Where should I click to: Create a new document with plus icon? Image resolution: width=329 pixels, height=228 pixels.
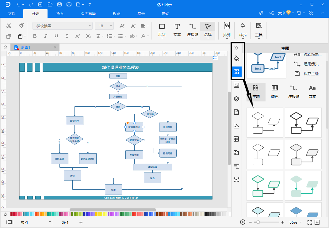[40, 4]
